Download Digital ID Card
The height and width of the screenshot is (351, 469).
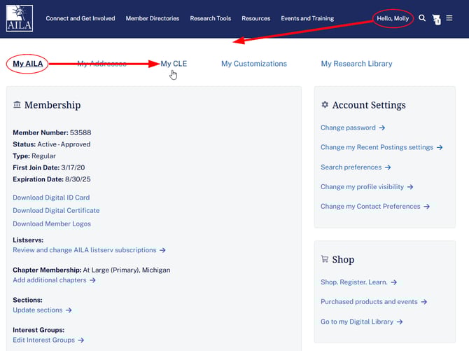point(51,198)
